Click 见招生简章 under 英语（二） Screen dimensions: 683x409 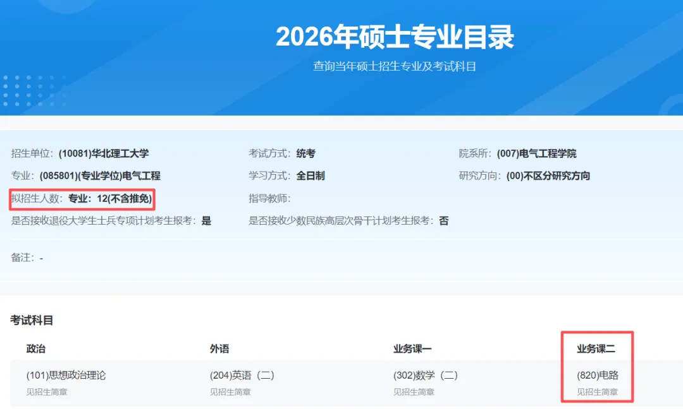pos(230,391)
